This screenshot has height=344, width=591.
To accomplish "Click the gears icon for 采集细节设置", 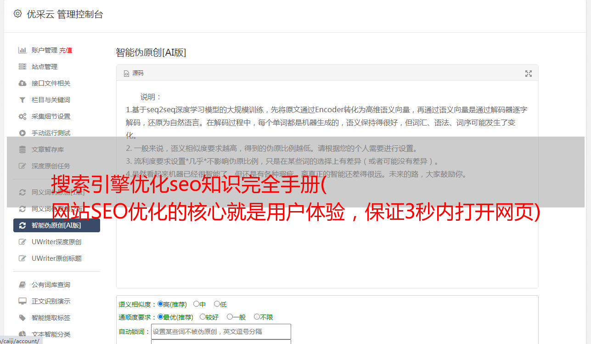I will click(x=22, y=116).
